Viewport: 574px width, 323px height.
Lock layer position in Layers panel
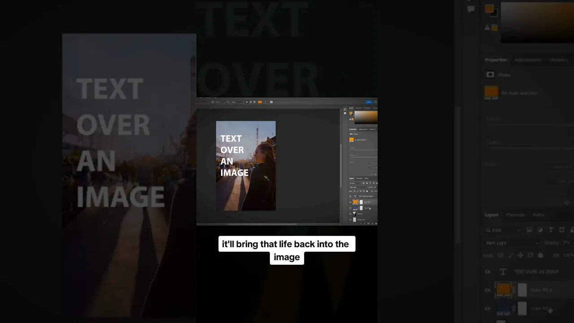click(x=361, y=191)
